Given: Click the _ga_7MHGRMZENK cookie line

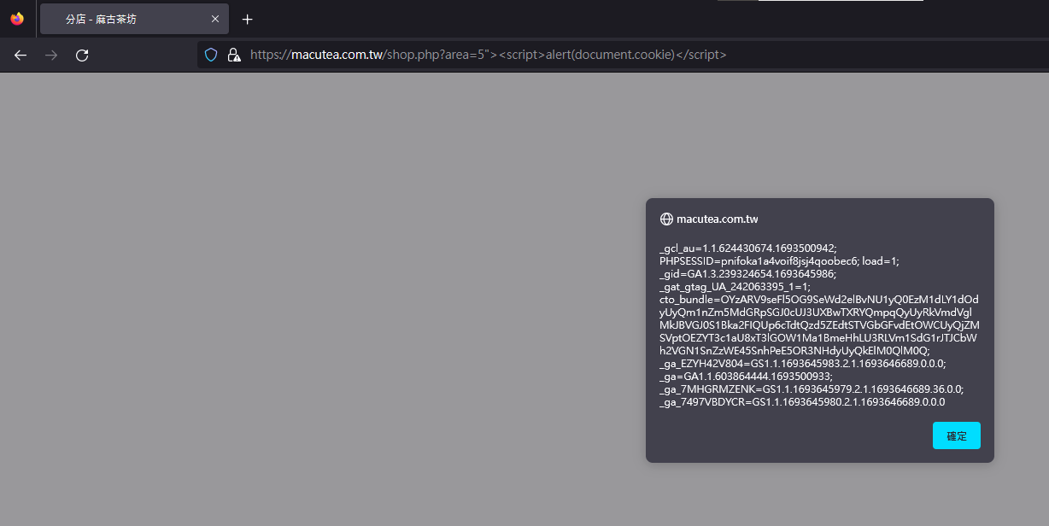Looking at the screenshot, I should [x=812, y=389].
